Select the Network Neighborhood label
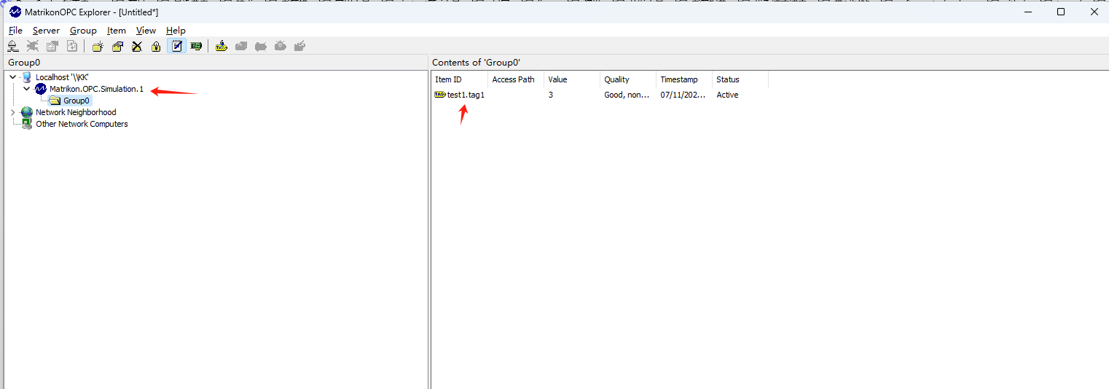The height and width of the screenshot is (389, 1109). 76,112
